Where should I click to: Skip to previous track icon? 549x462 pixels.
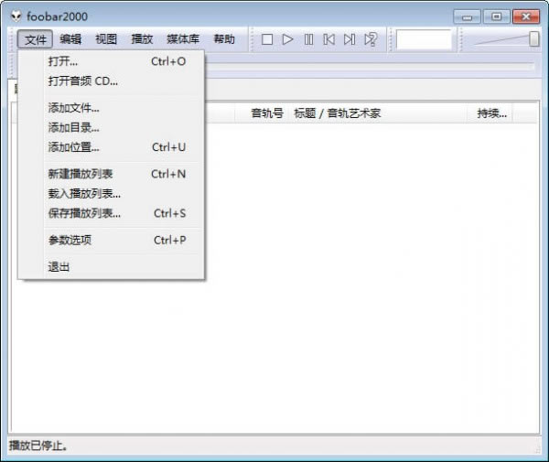coord(328,39)
